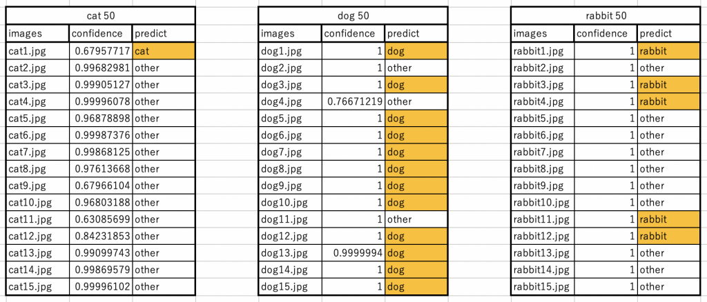Select the rabbit11.jpg cell
The width and height of the screenshot is (707, 302).
tap(542, 219)
